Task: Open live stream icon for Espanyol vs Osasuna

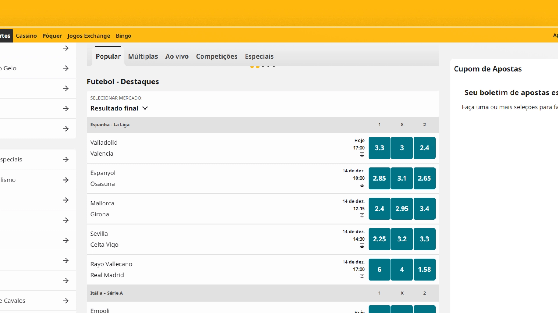Action: click(362, 185)
